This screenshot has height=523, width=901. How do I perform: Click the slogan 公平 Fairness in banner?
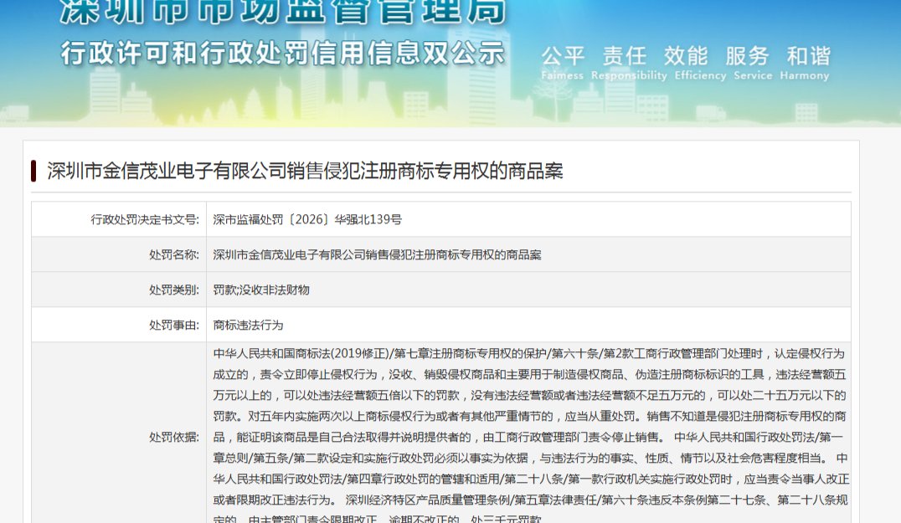563,63
